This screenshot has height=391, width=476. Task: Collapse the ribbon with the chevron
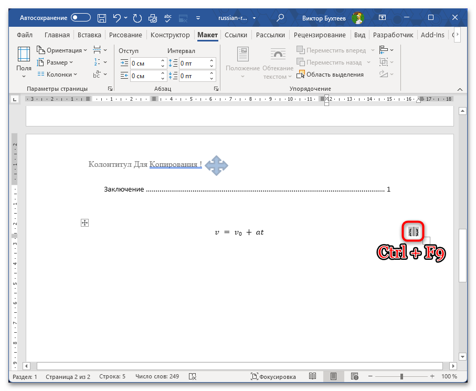(x=460, y=89)
